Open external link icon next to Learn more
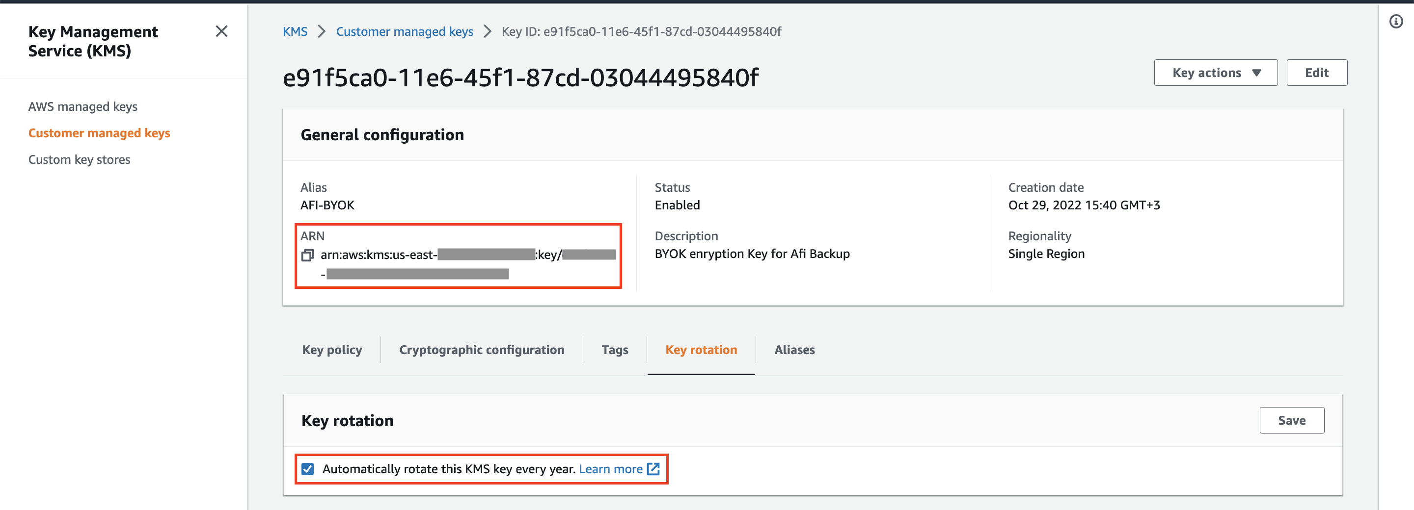The height and width of the screenshot is (510, 1414). tap(653, 469)
